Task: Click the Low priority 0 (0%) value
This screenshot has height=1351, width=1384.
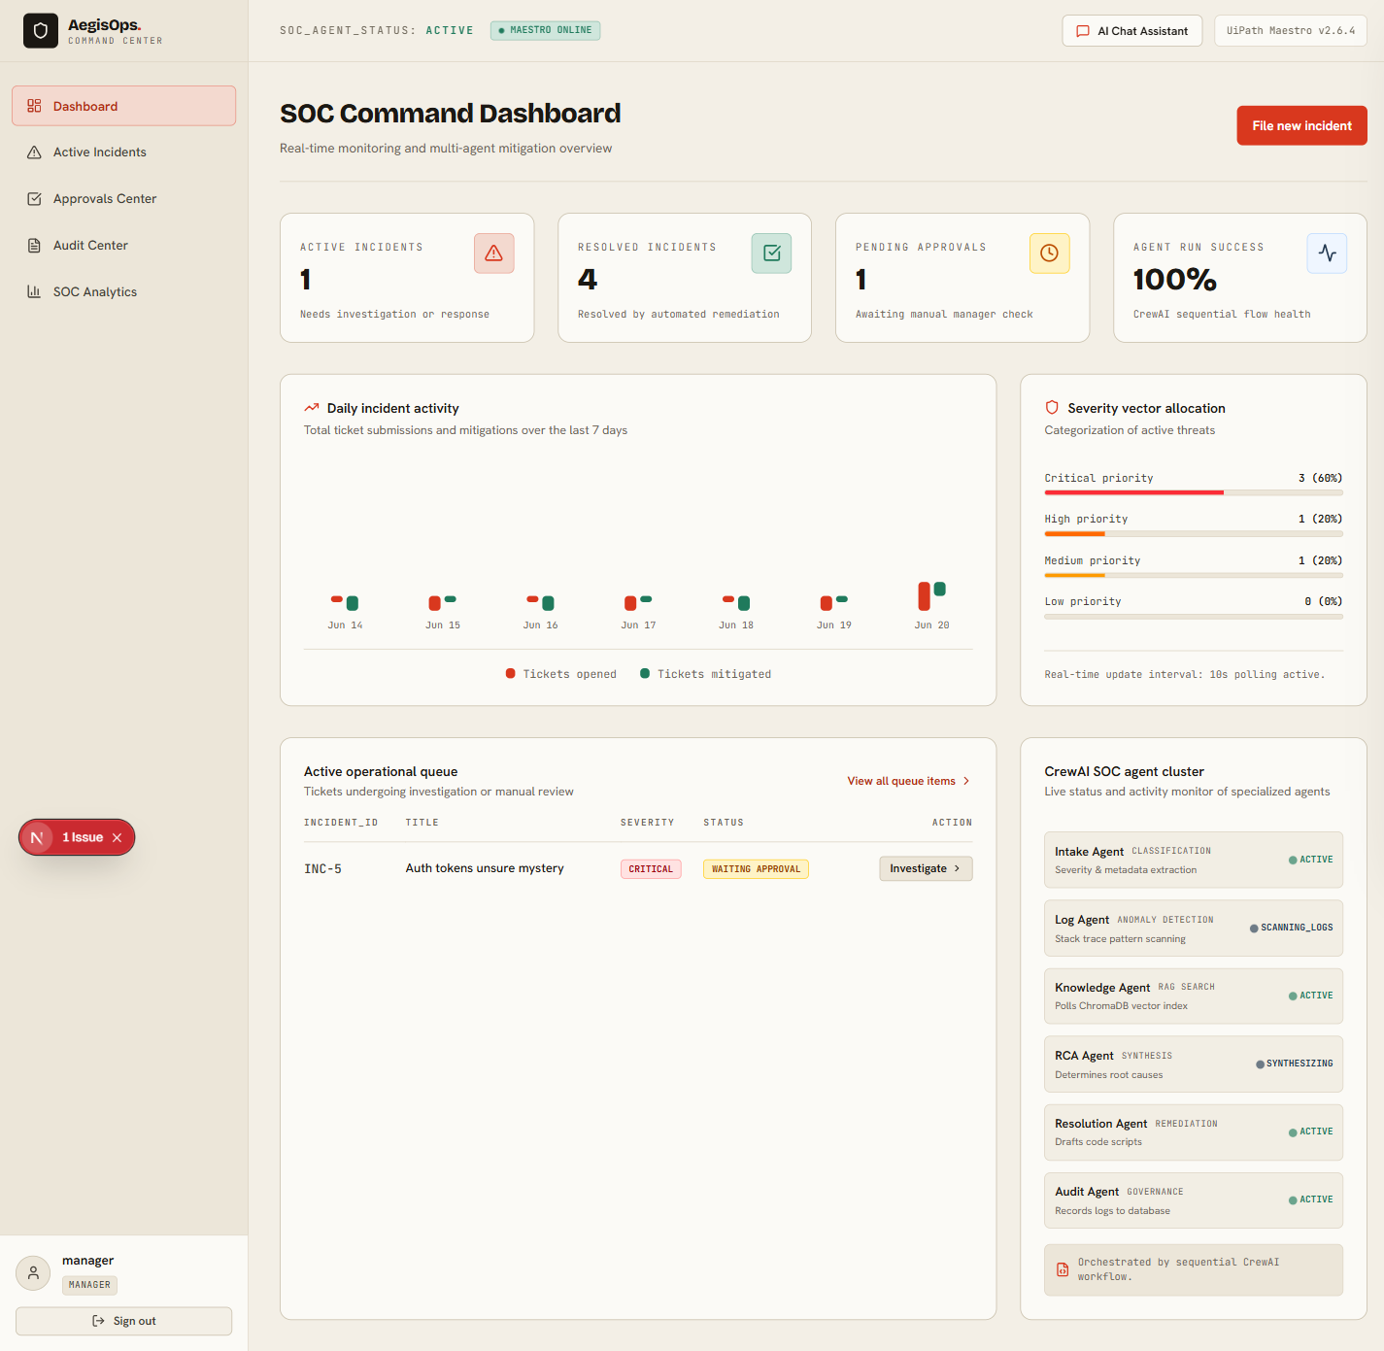Action: click(x=1323, y=601)
